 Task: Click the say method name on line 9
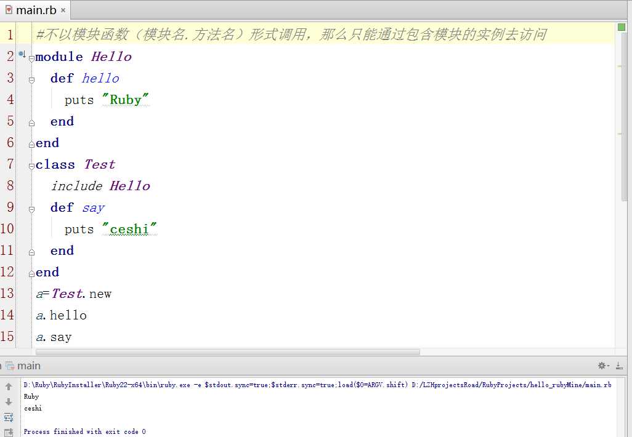click(x=94, y=207)
